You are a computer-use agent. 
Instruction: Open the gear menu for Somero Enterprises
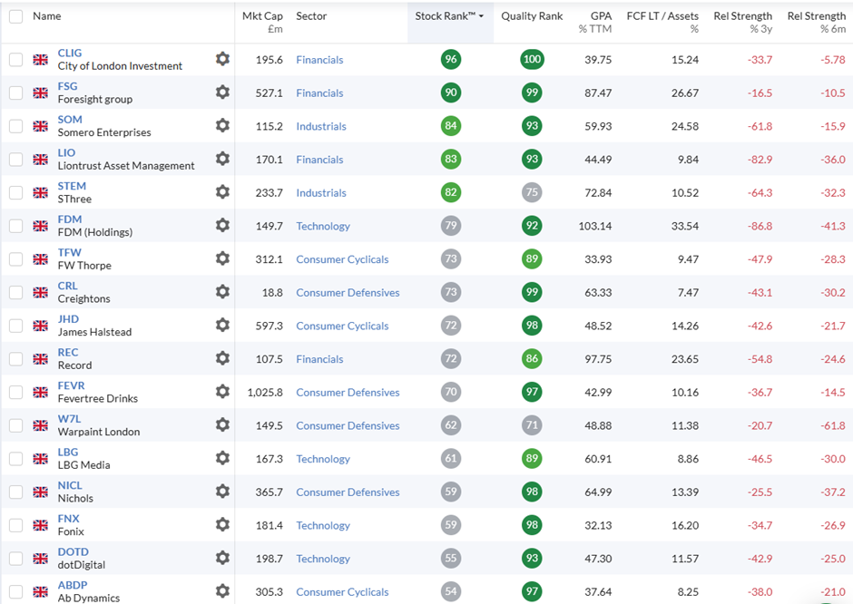click(x=222, y=125)
